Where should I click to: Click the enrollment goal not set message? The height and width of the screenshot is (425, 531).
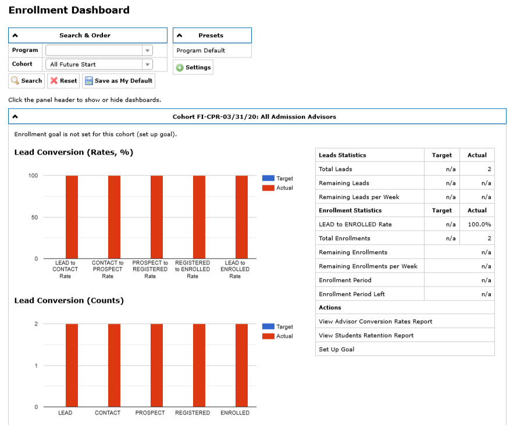95,134
